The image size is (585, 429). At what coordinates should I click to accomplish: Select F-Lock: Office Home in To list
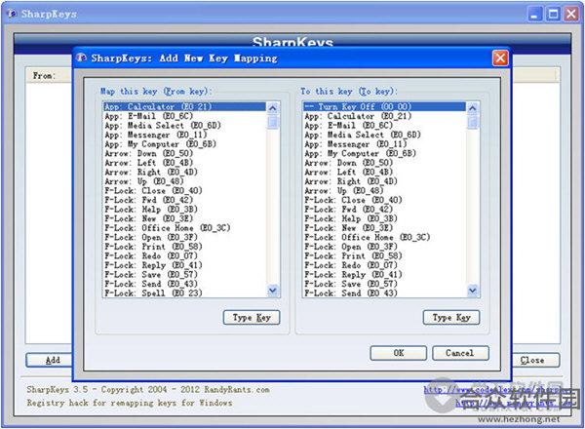[x=385, y=237]
